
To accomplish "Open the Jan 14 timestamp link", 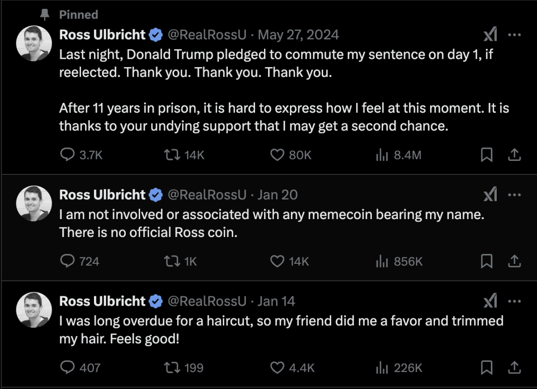I will pyautogui.click(x=276, y=301).
